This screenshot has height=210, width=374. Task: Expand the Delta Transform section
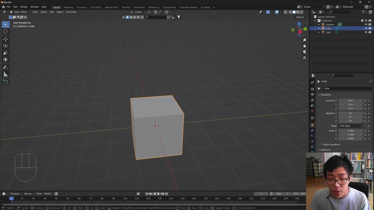331,144
